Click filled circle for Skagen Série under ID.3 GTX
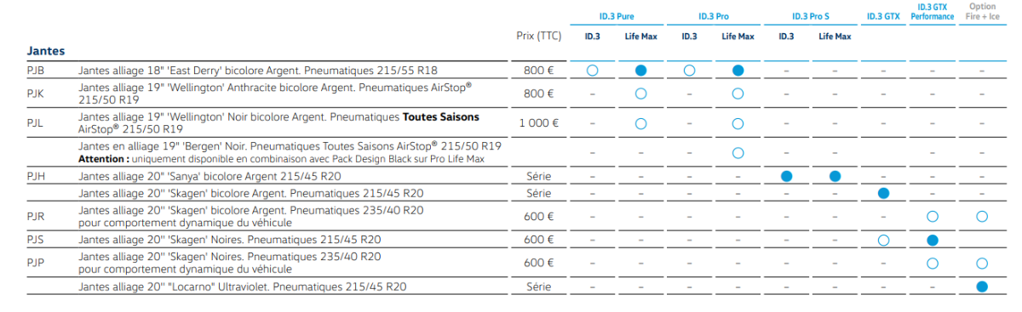 pos(884,194)
